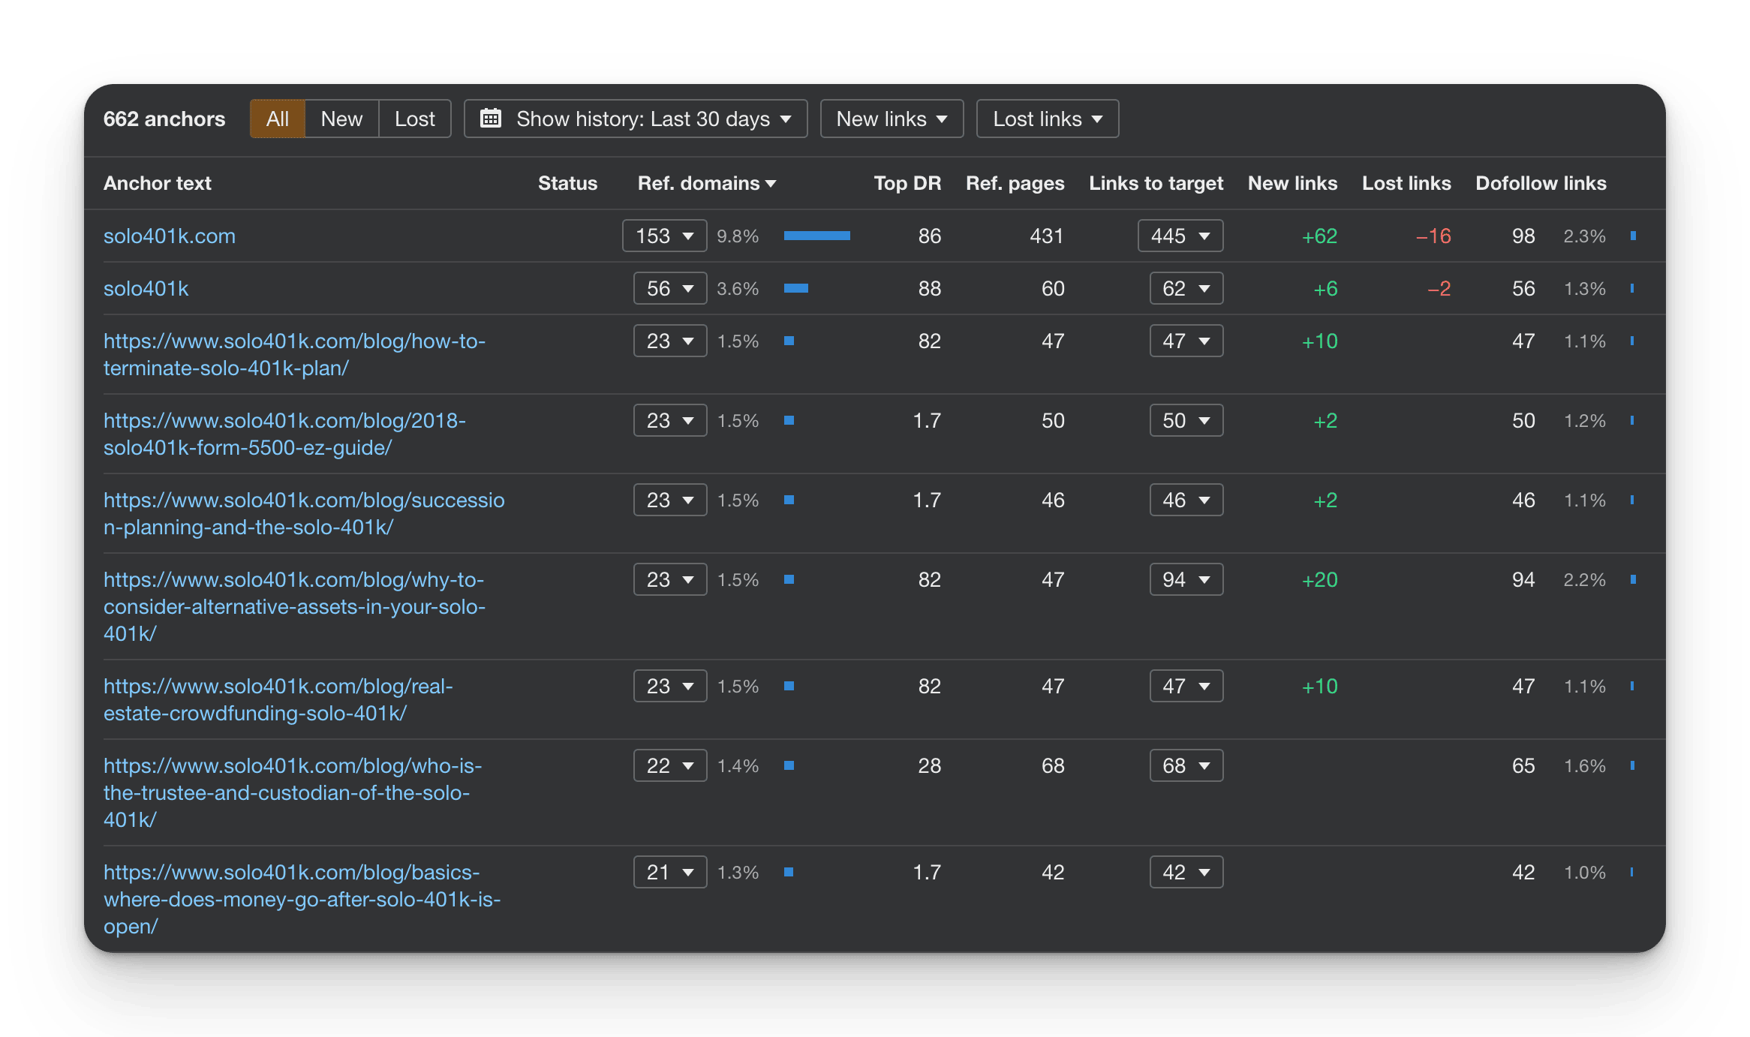Click the 65 dofollow links value
The height and width of the screenshot is (1037, 1750).
[x=1523, y=765]
